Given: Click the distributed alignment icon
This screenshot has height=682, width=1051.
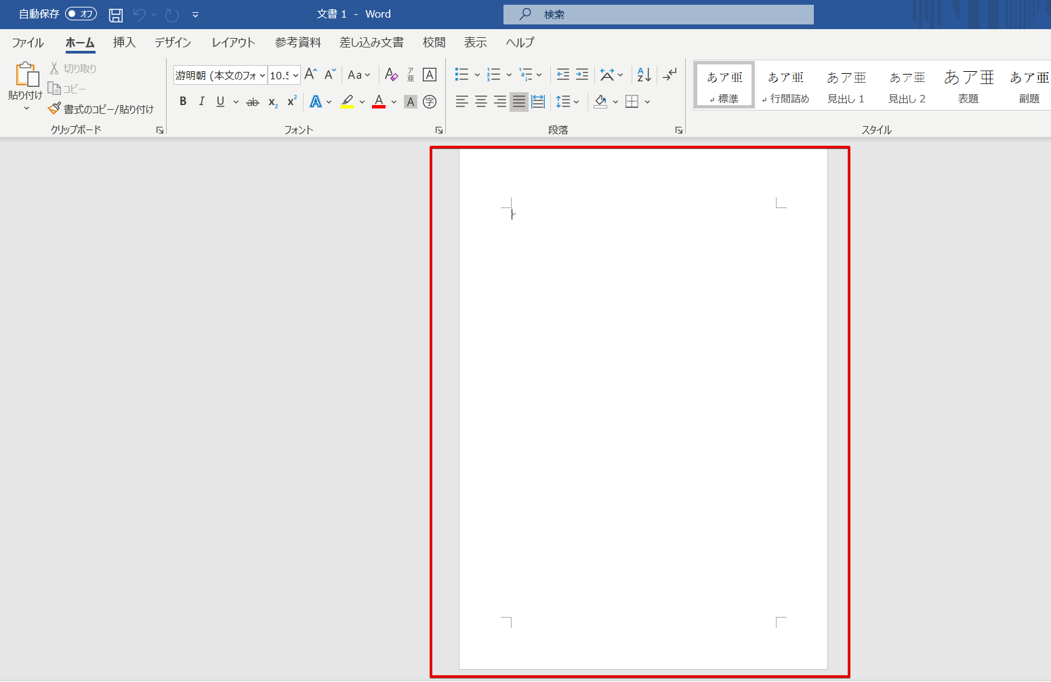Looking at the screenshot, I should (x=538, y=102).
